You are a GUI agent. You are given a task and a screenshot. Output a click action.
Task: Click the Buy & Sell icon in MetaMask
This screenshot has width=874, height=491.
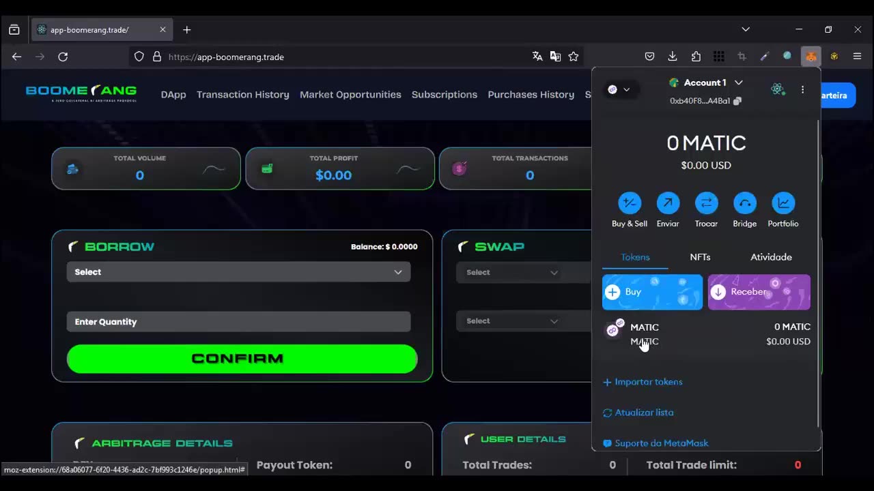(630, 203)
